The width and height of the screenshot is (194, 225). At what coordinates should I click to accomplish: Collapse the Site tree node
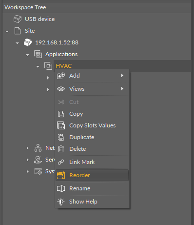pos(7,31)
